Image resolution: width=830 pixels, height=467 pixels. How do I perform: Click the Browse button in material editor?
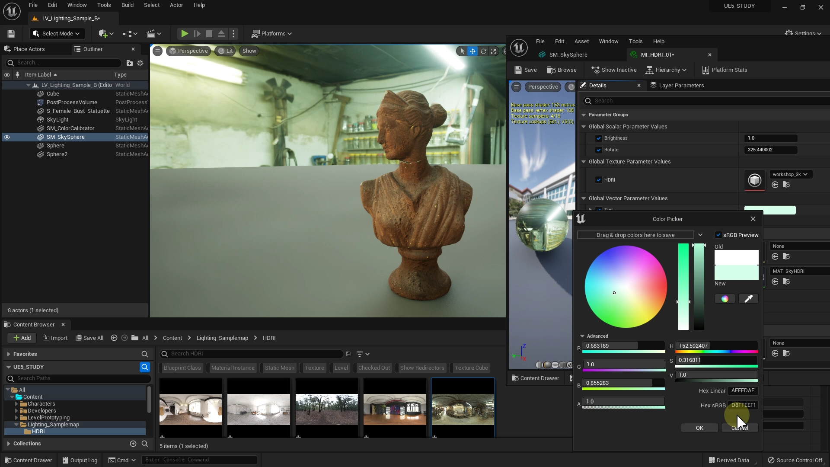coord(562,70)
